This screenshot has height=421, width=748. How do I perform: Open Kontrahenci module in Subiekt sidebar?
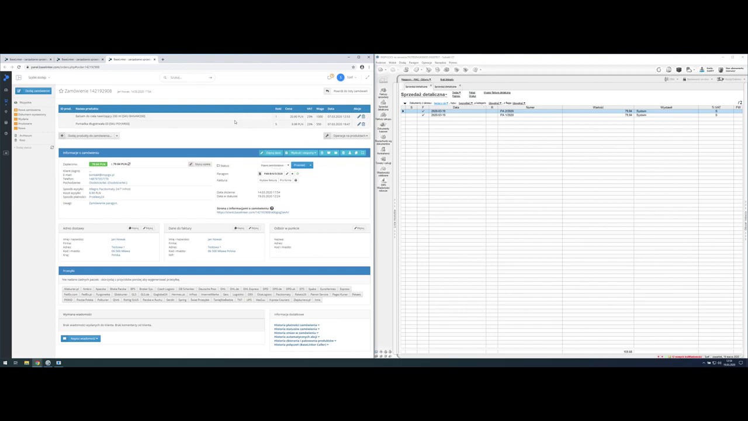click(383, 150)
